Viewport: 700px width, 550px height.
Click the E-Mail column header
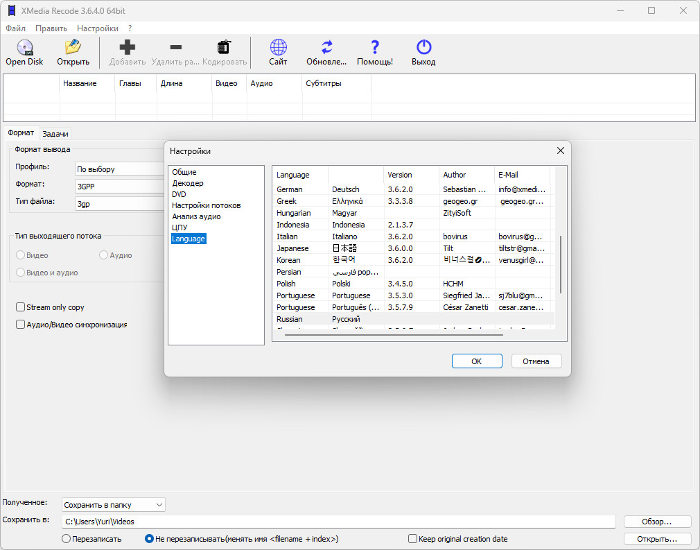coord(522,175)
